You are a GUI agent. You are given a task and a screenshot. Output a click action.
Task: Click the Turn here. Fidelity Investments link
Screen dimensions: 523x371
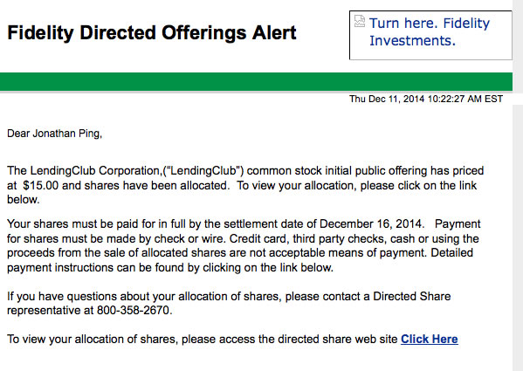point(430,31)
